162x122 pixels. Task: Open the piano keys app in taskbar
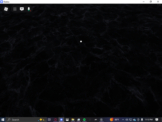[x=67, y=120]
